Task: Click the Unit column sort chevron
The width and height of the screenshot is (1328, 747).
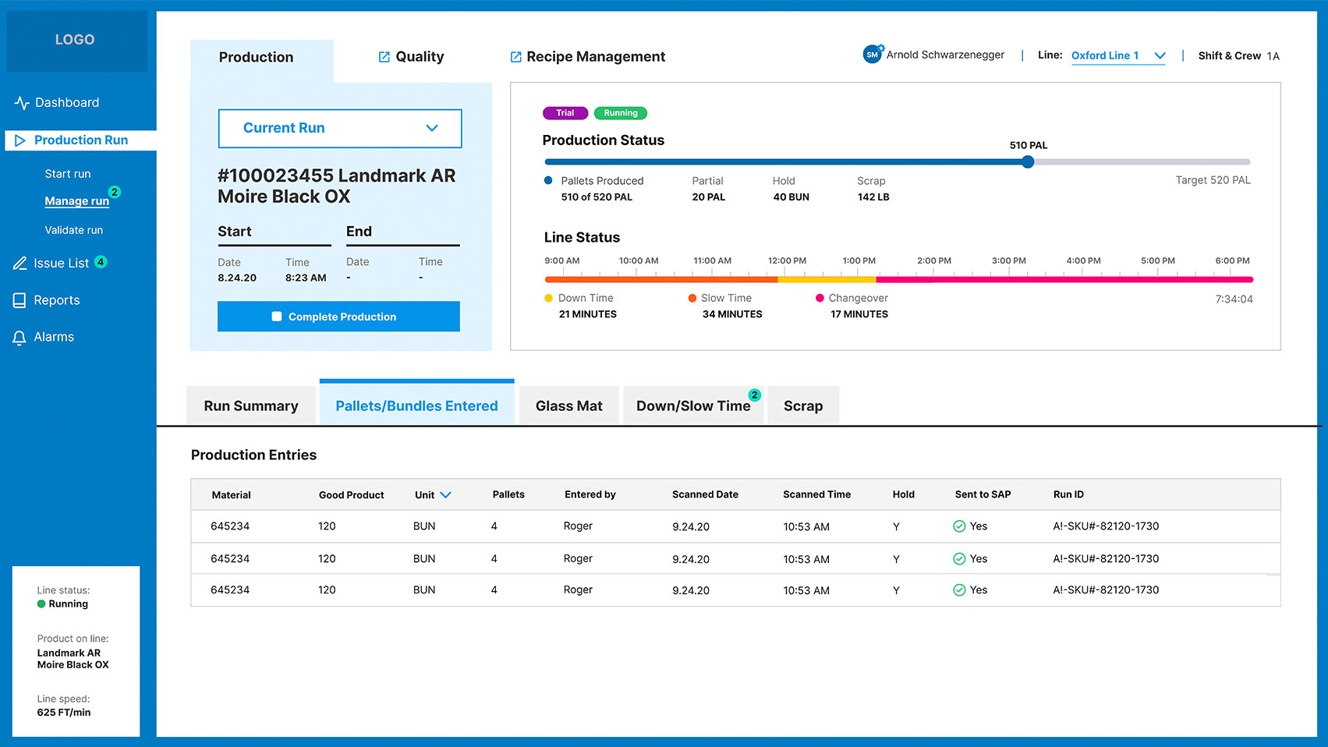Action: pyautogui.click(x=445, y=495)
